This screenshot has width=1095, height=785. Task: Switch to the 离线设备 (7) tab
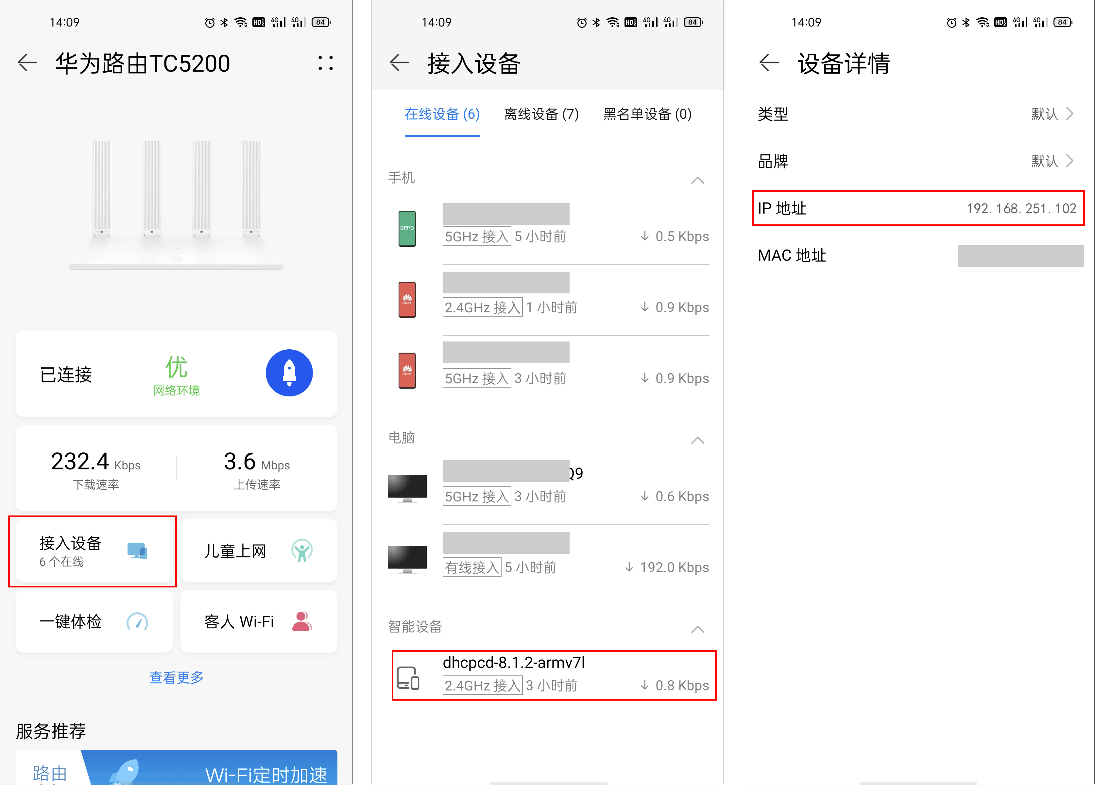[x=541, y=114]
